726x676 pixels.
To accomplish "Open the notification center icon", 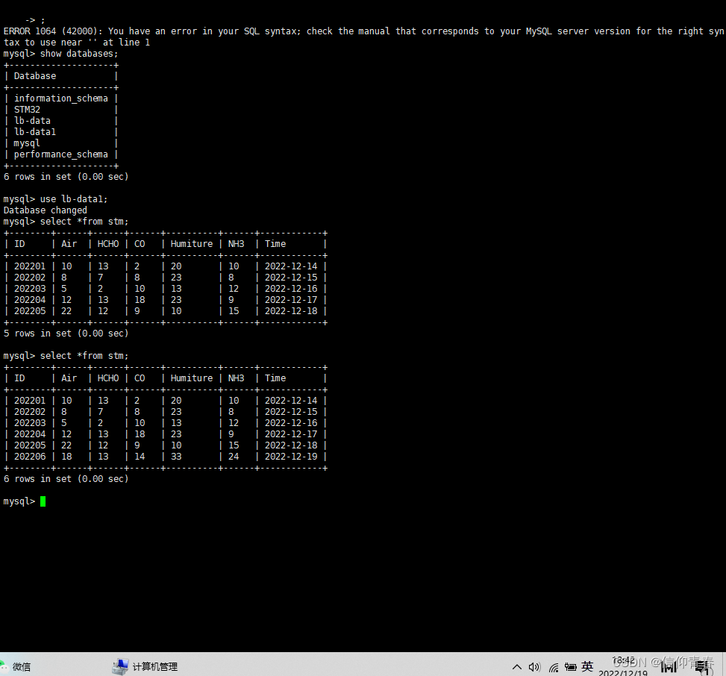I will (x=703, y=667).
